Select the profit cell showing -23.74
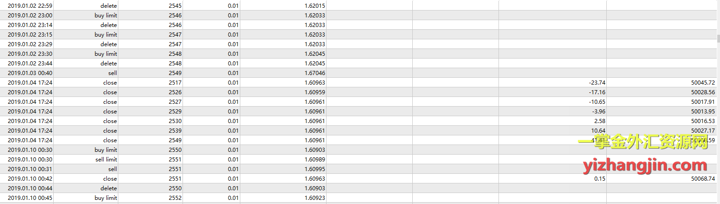The image size is (720, 204). (597, 83)
